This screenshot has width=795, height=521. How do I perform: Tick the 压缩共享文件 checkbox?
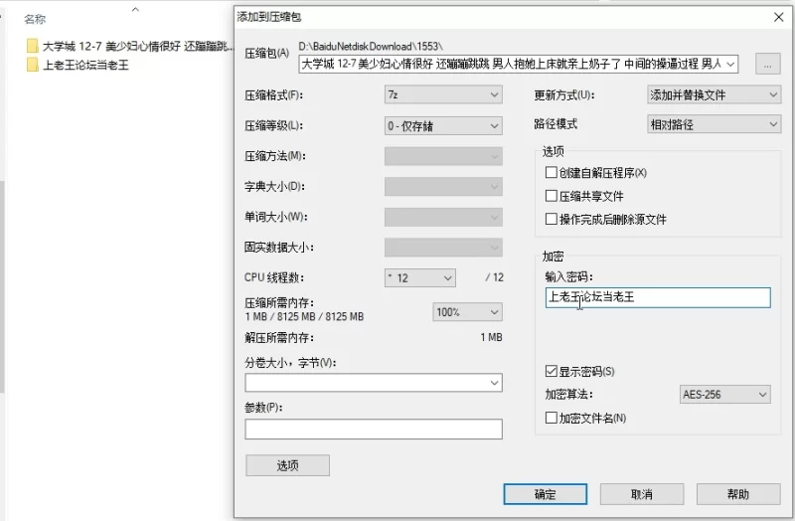(552, 196)
